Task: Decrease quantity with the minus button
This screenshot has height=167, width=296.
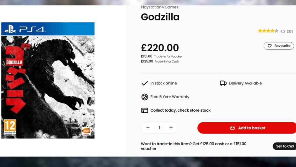Action: [148, 128]
